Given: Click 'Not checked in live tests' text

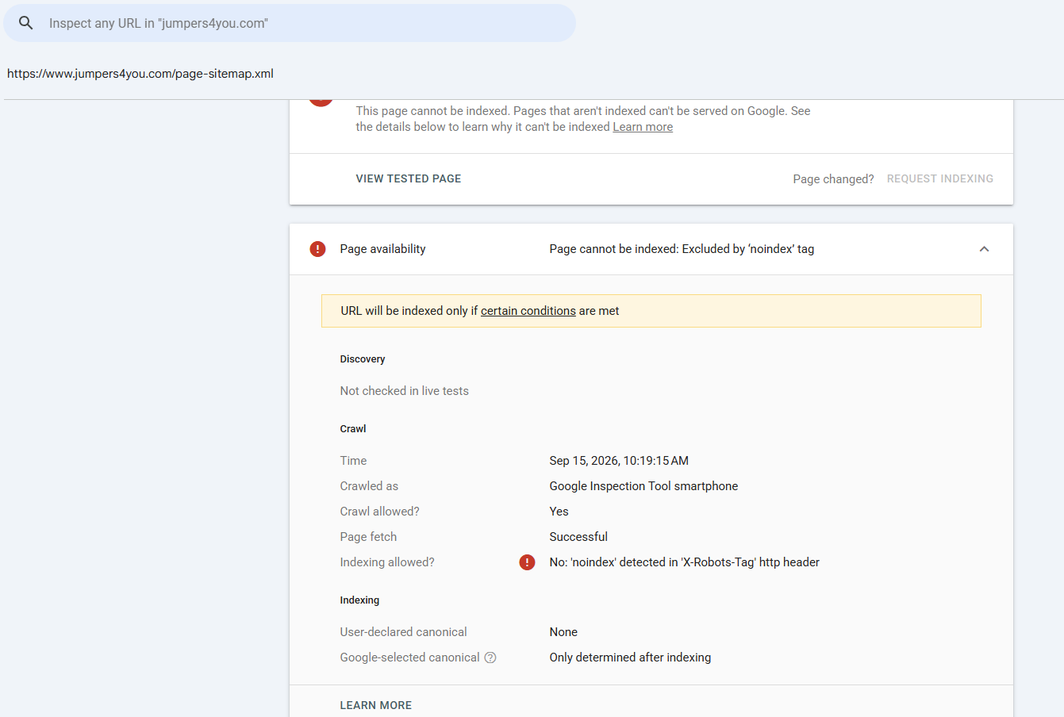Looking at the screenshot, I should (405, 391).
